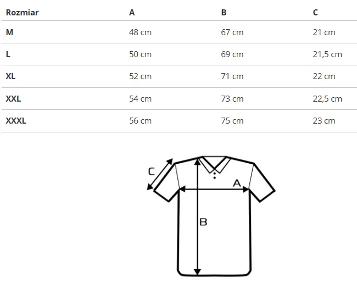Click the 69 cm cell
The image size is (357, 289).
(x=232, y=54)
